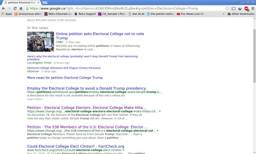Bookmark this page with the star icon
Viewport: 256px width, 154px height.
227,8
